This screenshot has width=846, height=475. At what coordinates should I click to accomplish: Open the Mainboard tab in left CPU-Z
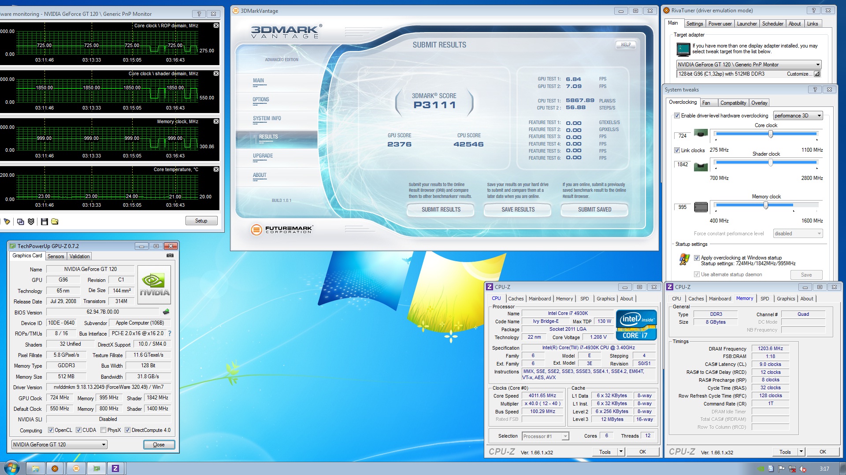click(540, 299)
